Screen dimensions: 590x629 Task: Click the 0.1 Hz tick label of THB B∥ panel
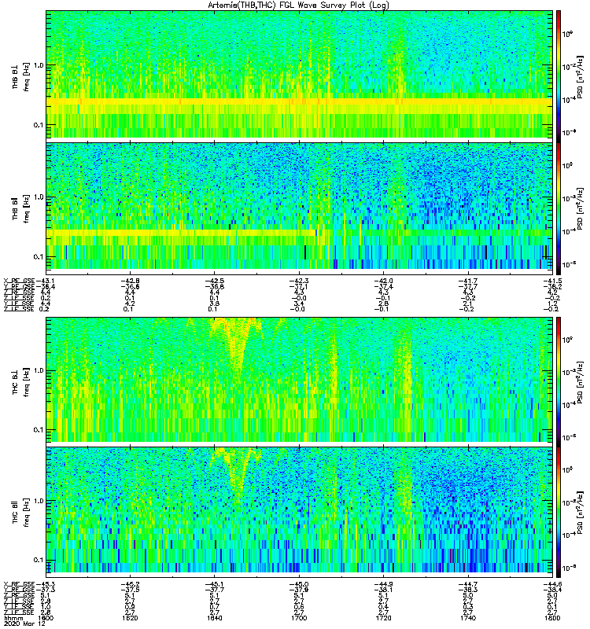pos(39,257)
